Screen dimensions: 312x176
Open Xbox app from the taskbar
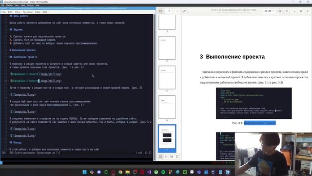point(156,172)
